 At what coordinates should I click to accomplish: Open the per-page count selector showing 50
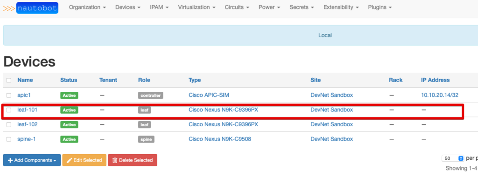[453, 158]
